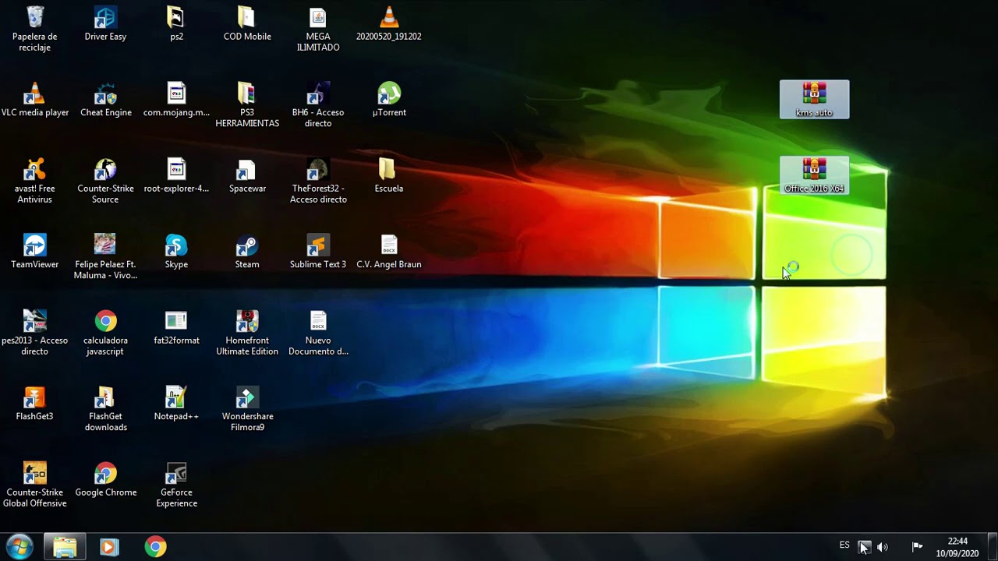Launch Chrome from the taskbar
Viewport: 998px width, 561px height.
[155, 547]
